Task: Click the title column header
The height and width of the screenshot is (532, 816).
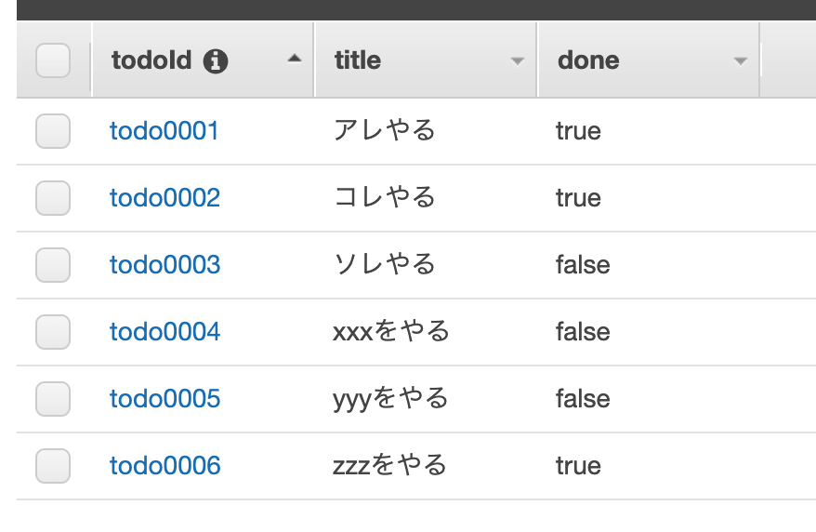Action: point(425,60)
